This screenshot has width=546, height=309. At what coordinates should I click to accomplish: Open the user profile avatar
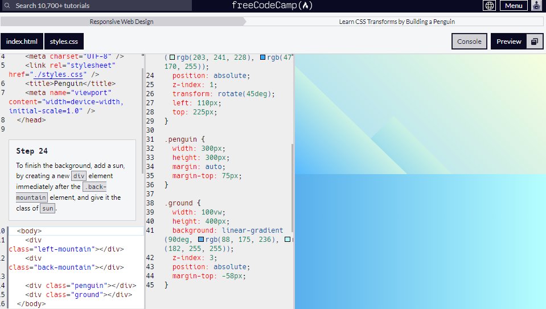click(536, 6)
